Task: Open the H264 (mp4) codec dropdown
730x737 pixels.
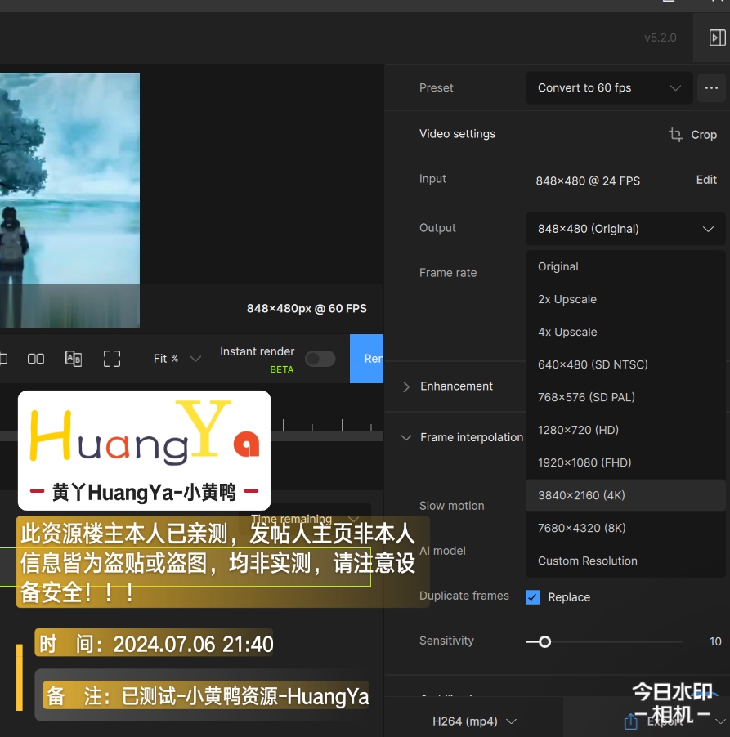Action: (474, 721)
